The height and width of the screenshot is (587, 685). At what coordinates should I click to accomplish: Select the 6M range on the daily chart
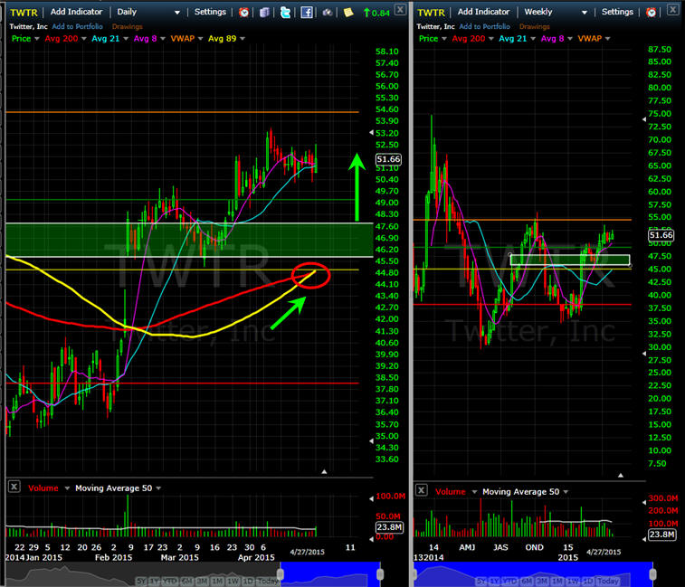(187, 582)
